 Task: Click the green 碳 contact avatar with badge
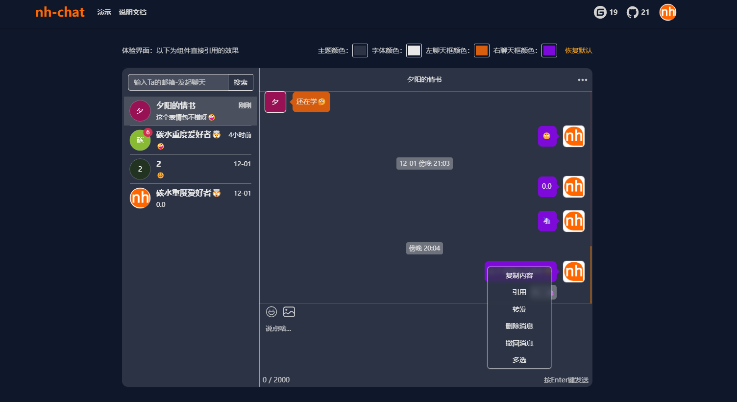coord(140,140)
